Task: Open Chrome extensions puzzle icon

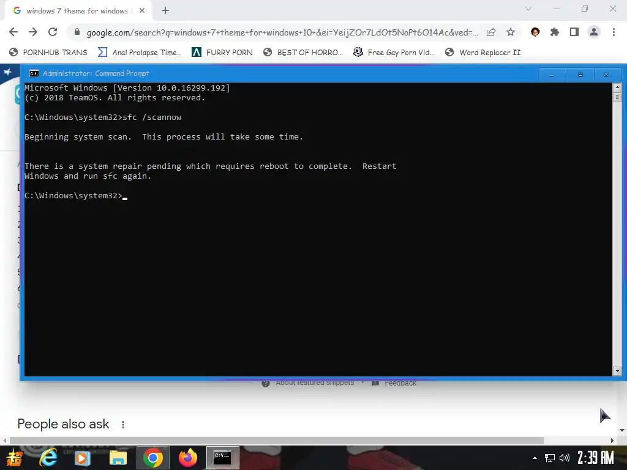Action: (x=555, y=32)
